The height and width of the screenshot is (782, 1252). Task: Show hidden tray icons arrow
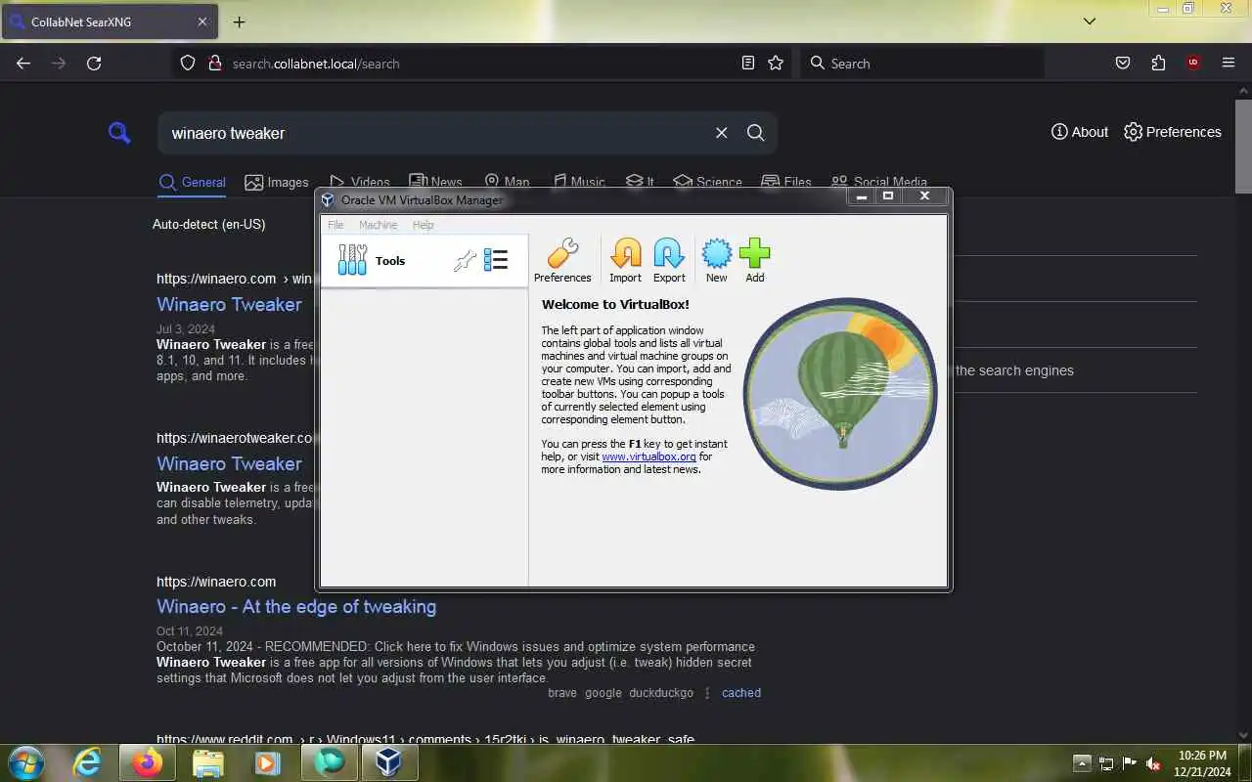coord(1082,763)
